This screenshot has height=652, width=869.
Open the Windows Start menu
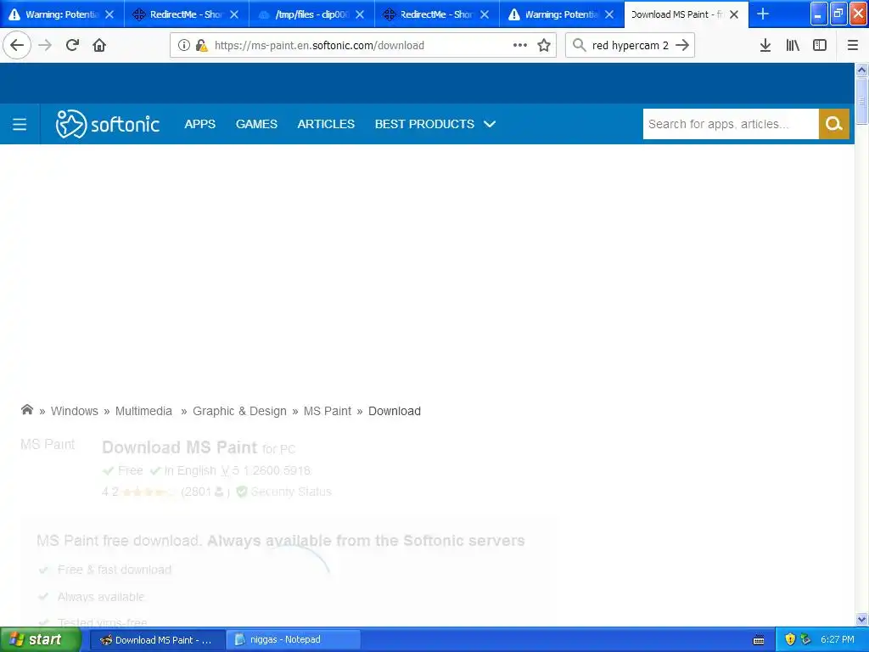tap(40, 639)
